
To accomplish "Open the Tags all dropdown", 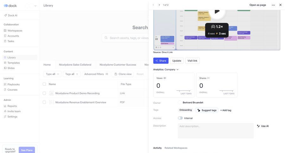I will pyautogui.click(x=72, y=74).
